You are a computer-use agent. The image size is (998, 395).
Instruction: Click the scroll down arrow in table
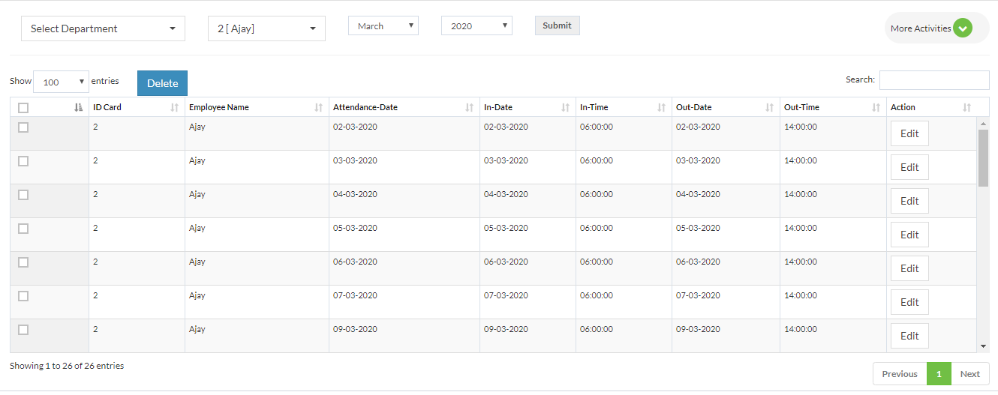984,346
